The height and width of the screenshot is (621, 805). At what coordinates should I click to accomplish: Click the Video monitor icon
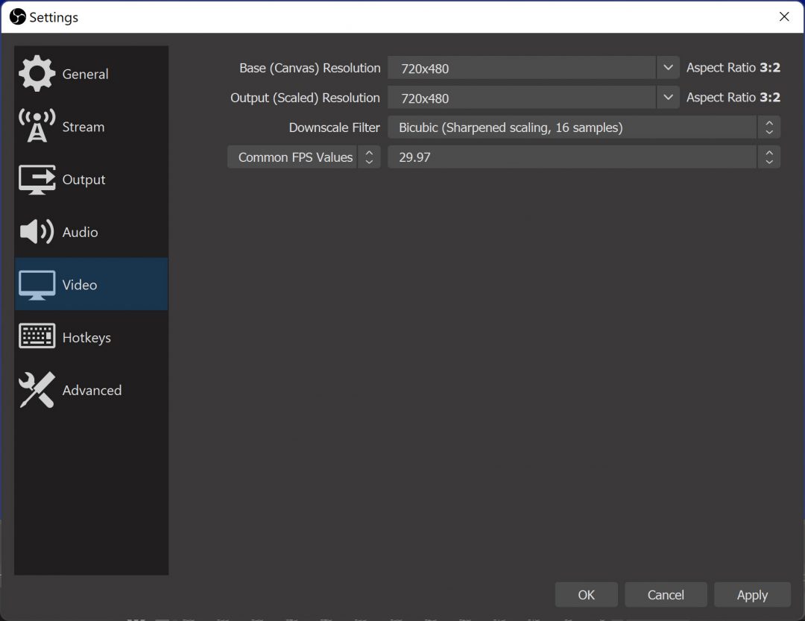coord(37,285)
